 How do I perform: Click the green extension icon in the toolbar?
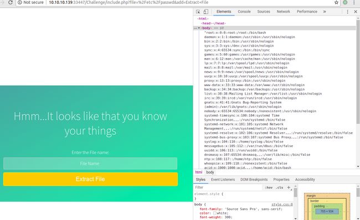click(345, 3)
